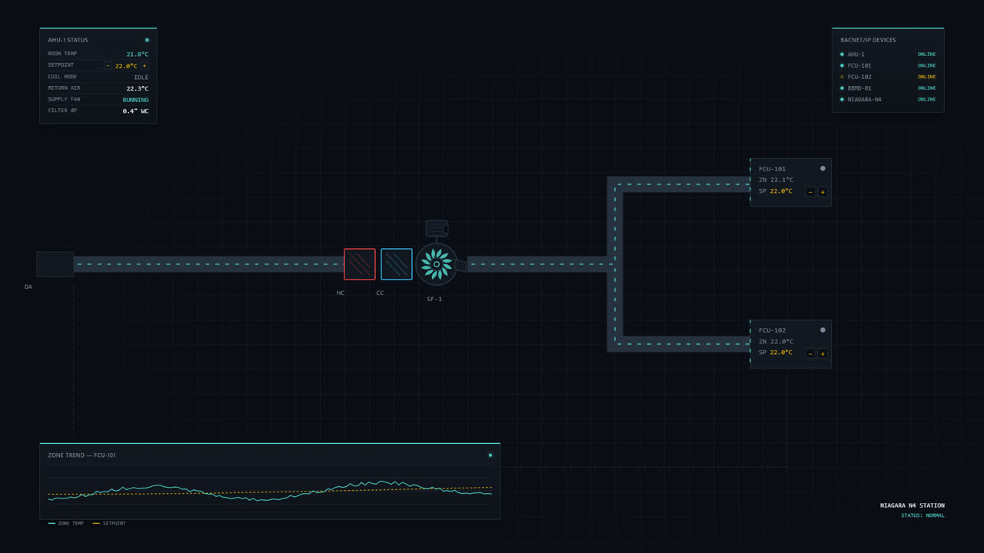Click the amber FCU-102 dot in BACnet list
This screenshot has height=553, width=984.
(x=842, y=77)
